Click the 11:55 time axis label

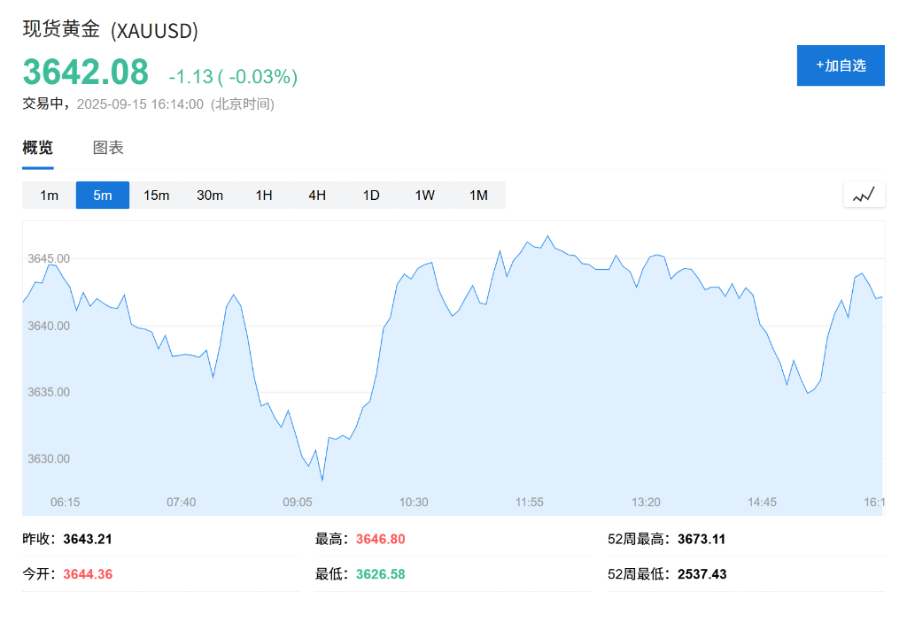(x=530, y=502)
